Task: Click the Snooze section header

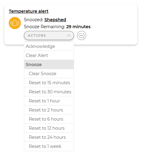Action: [49, 65]
